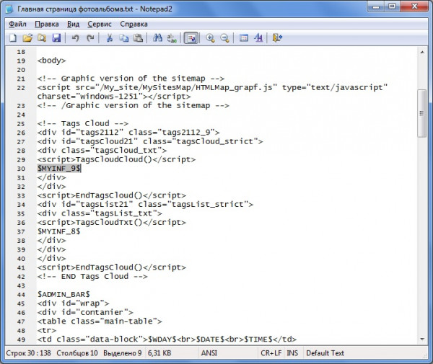The image size is (433, 364).
Task: Click the TagsCloudCloud() script line
Action: [116, 159]
